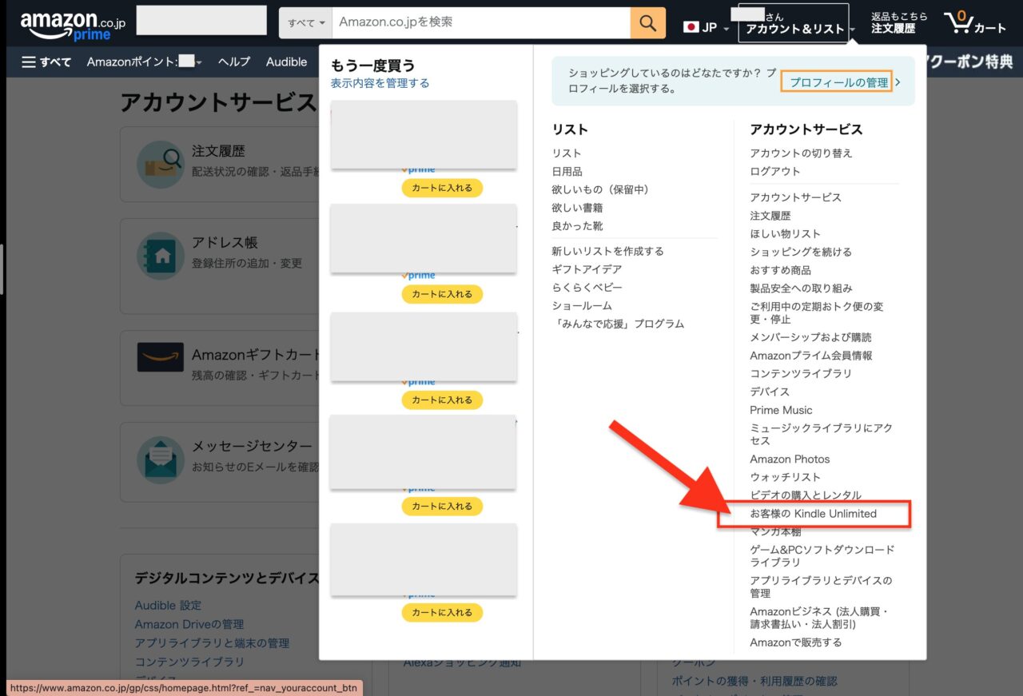The image size is (1023, 696).
Task: Open おすすめ商品
Action: tap(780, 271)
